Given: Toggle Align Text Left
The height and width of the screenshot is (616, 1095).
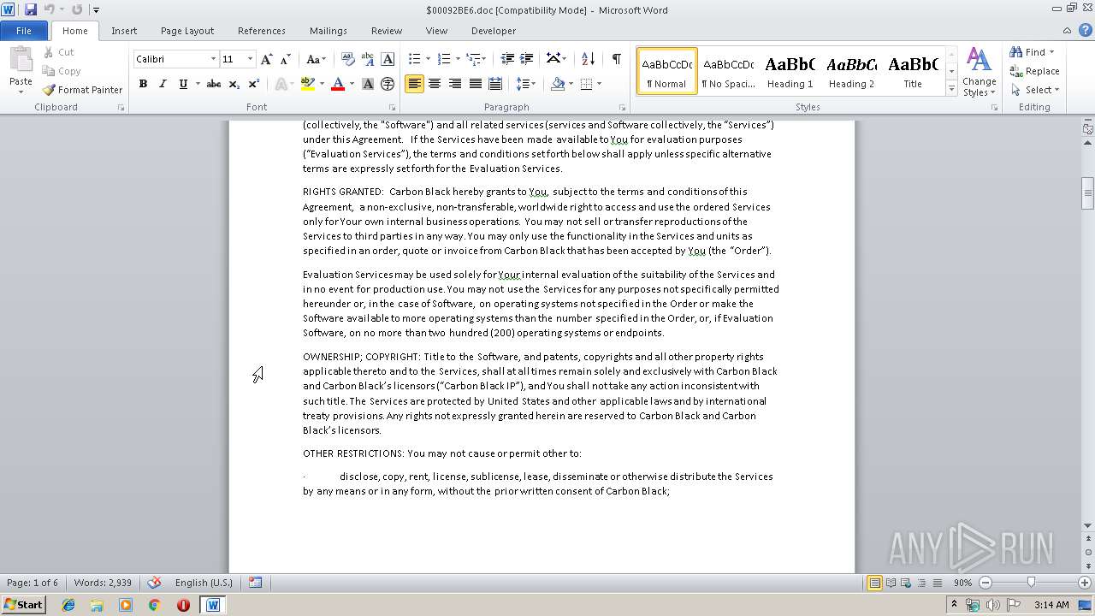Looking at the screenshot, I should coord(414,84).
